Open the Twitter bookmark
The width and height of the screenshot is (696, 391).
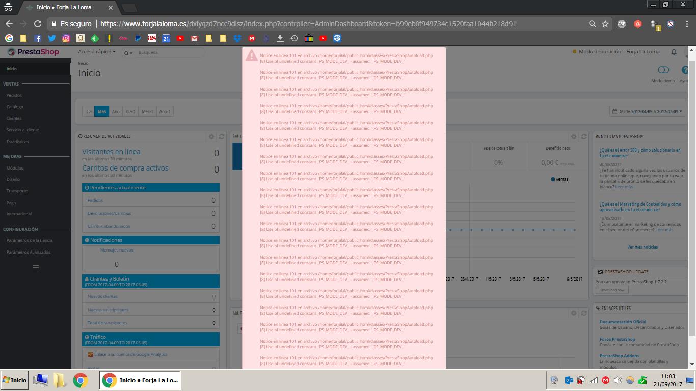(52, 38)
